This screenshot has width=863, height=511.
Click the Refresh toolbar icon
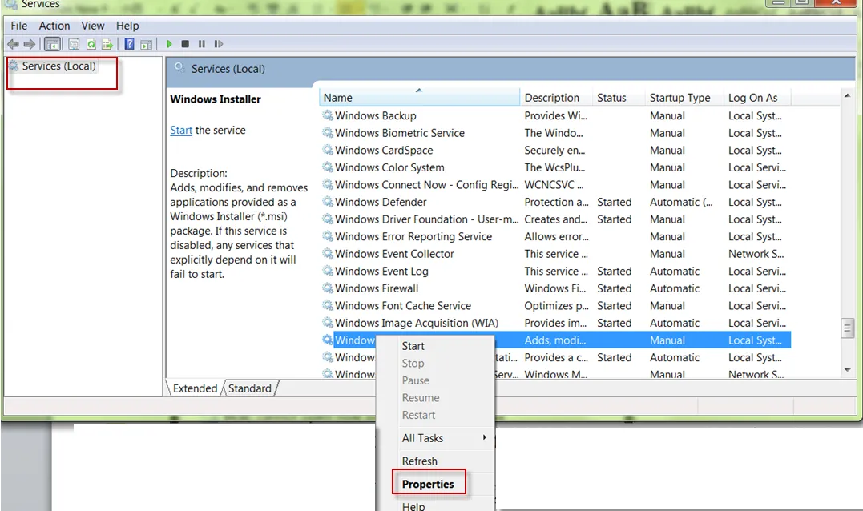(x=91, y=44)
